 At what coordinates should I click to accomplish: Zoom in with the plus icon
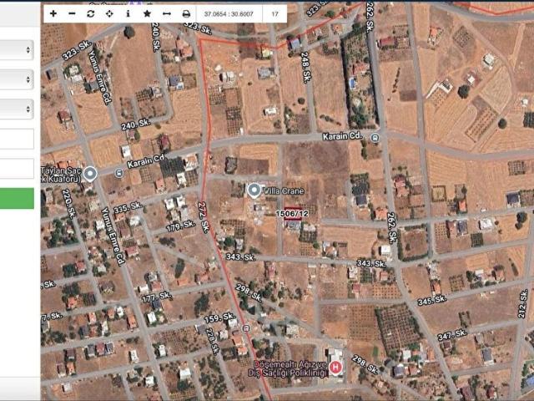point(53,13)
